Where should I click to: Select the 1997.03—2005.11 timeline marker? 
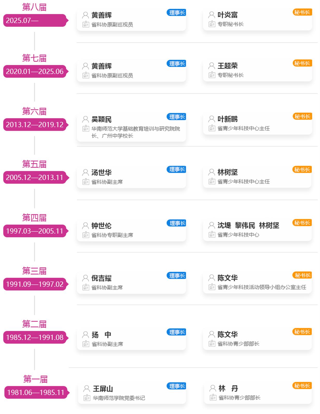click(35, 231)
